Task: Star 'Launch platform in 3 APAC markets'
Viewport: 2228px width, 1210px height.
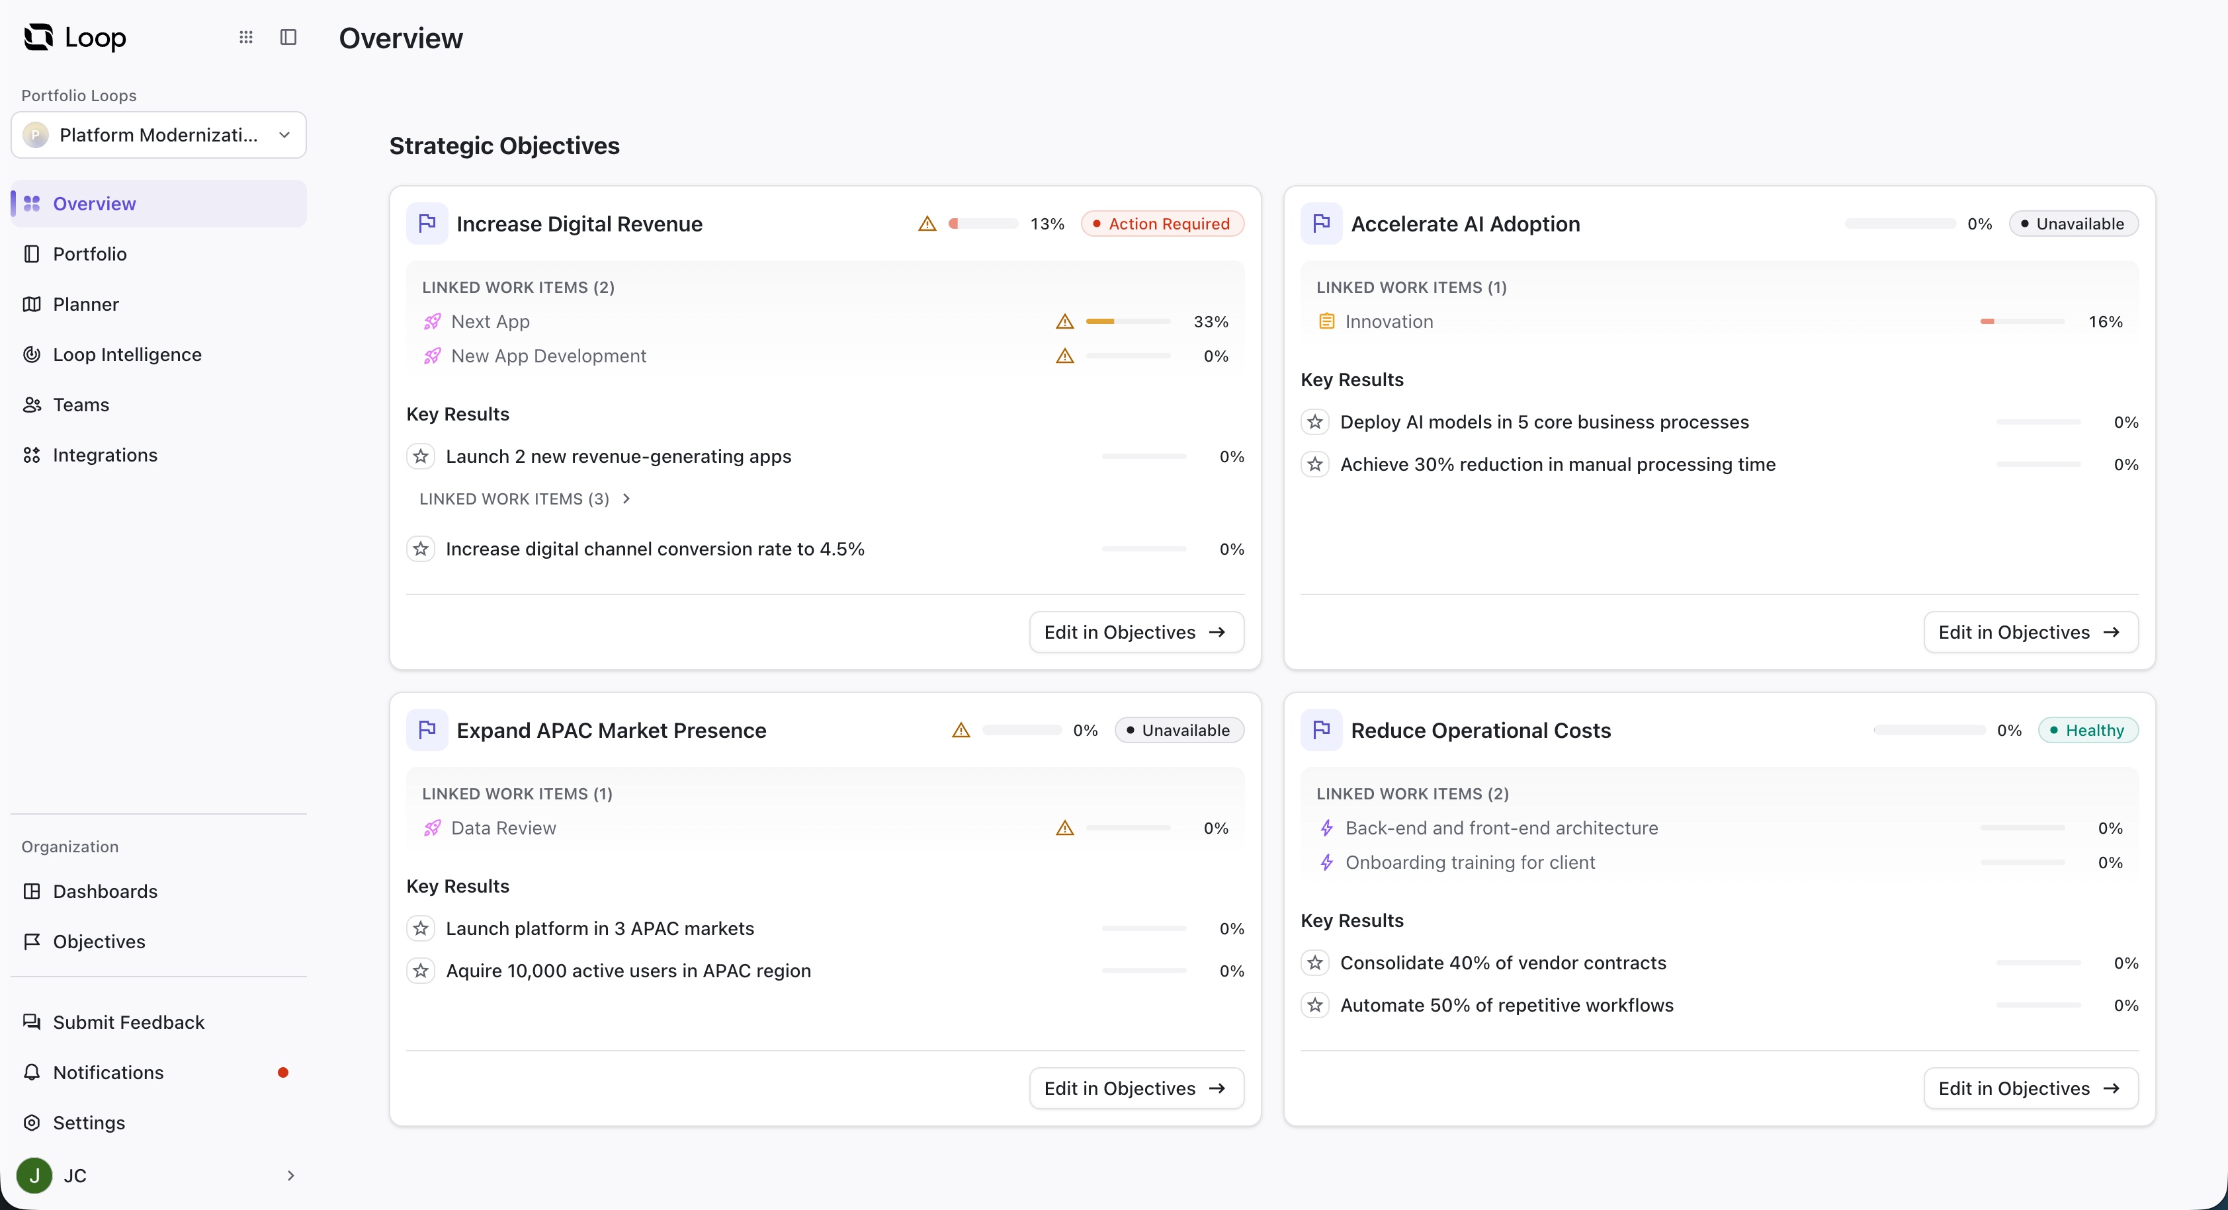Action: tap(421, 928)
